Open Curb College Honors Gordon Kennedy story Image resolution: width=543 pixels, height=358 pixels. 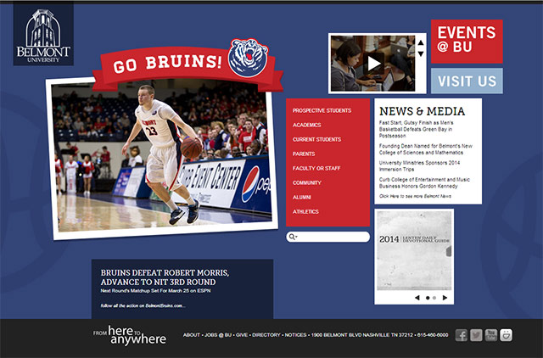(x=424, y=182)
